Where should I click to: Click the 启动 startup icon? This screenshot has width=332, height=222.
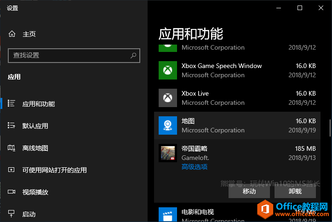11,214
